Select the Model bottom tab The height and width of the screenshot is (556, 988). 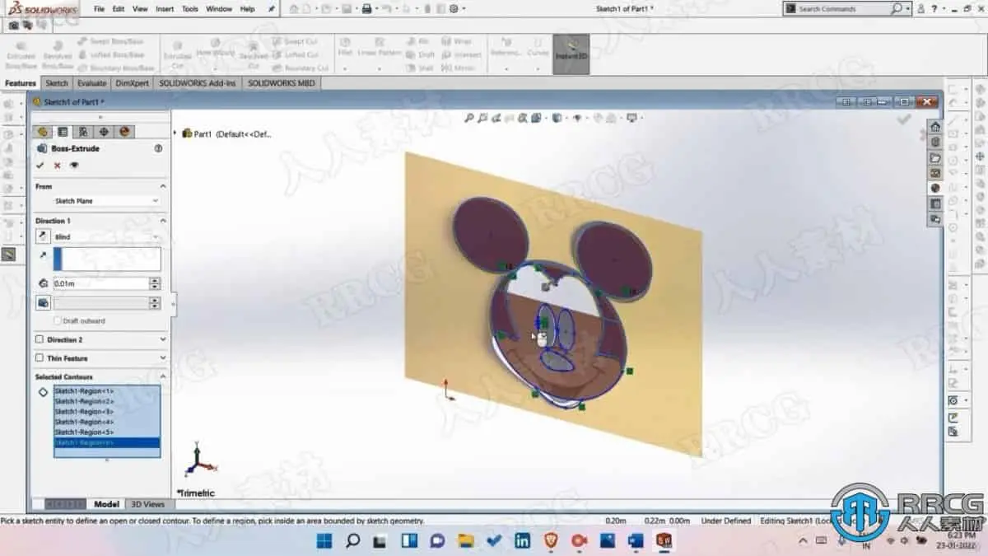[106, 504]
